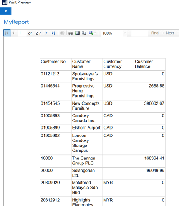
Task: Click the Customer Name column header
Action: point(87,65)
